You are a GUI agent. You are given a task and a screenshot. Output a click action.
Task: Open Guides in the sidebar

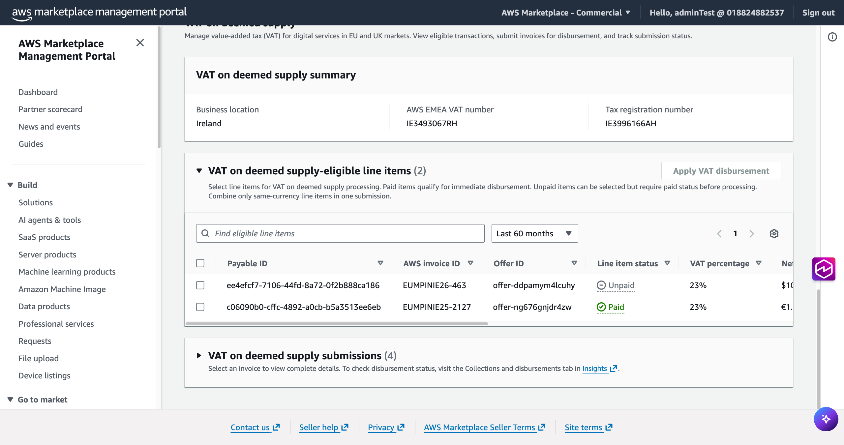pyautogui.click(x=31, y=144)
